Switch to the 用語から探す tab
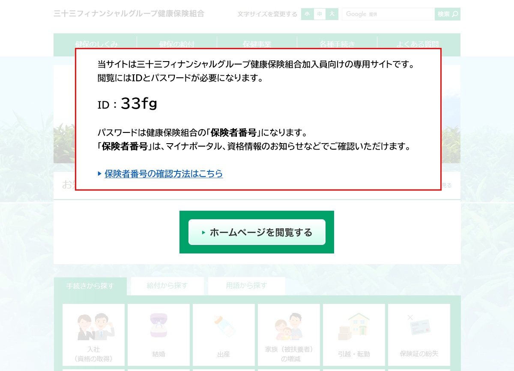 247,286
